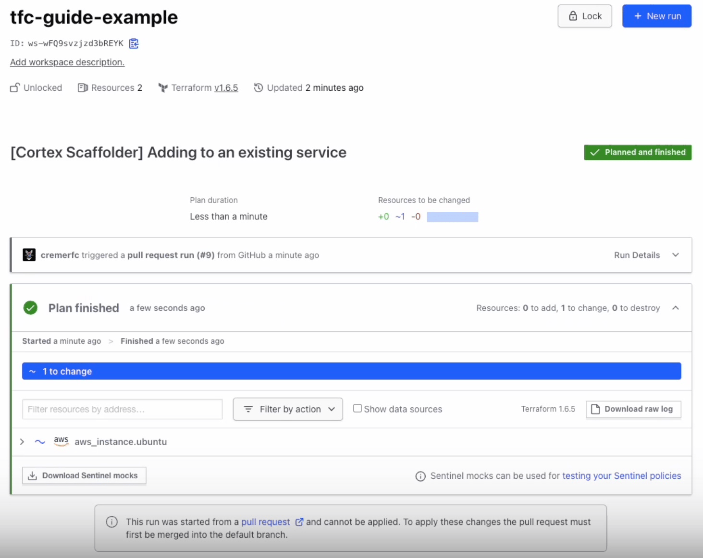The height and width of the screenshot is (558, 703).
Task: Click the workspace ID text ws-wFQ9svzjzd3bREYK
Action: [x=75, y=44]
